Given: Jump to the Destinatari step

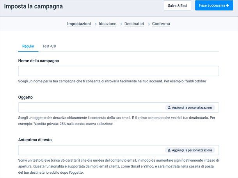Looking at the screenshot, I should coord(134,24).
